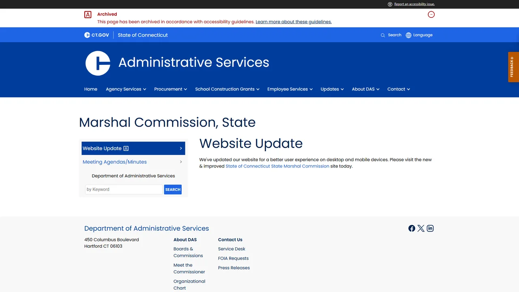
Task: Click the blue SEARCH button
Action: (x=173, y=189)
